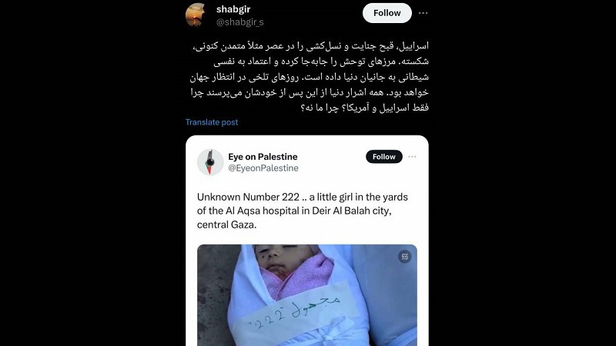The width and height of the screenshot is (616, 346).
Task: Click the last Persian line ending چرا ما نه؟
Action: 364,108
